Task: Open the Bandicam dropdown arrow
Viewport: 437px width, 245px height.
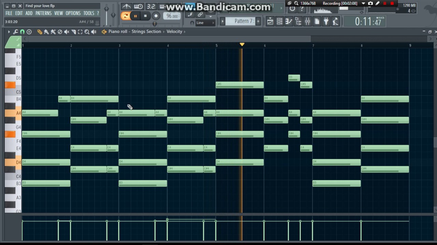Action: click(363, 3)
